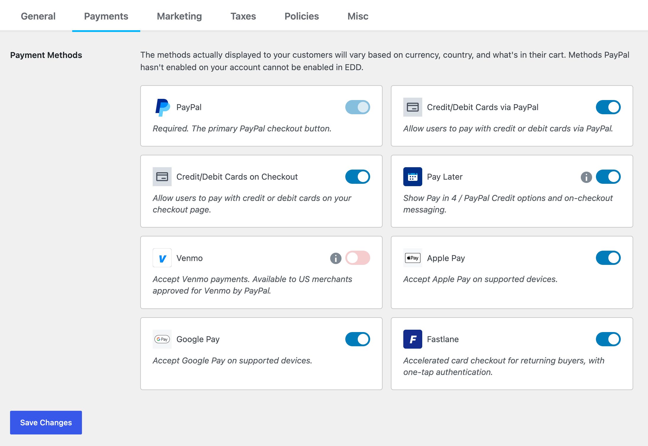648x446 pixels.
Task: Click the PayPal method name label
Action: (189, 107)
